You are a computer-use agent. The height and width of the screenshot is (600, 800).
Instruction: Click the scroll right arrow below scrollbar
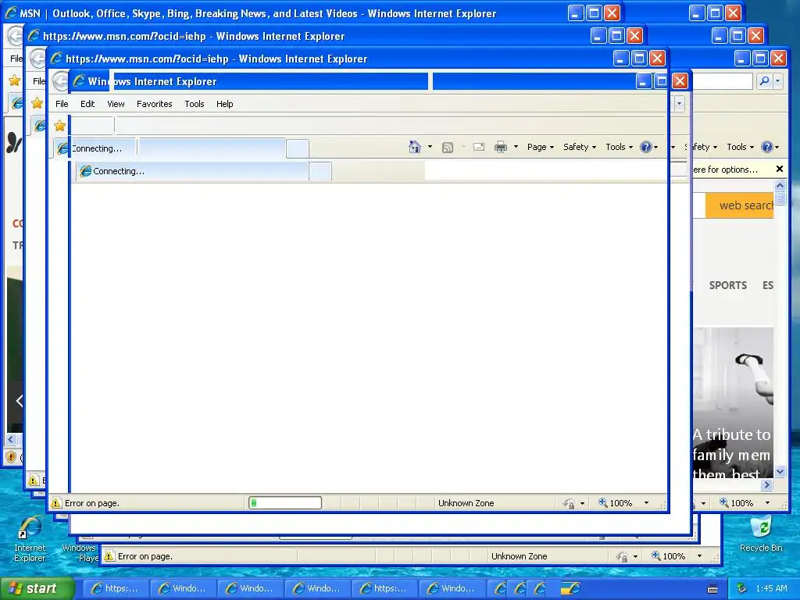click(767, 484)
